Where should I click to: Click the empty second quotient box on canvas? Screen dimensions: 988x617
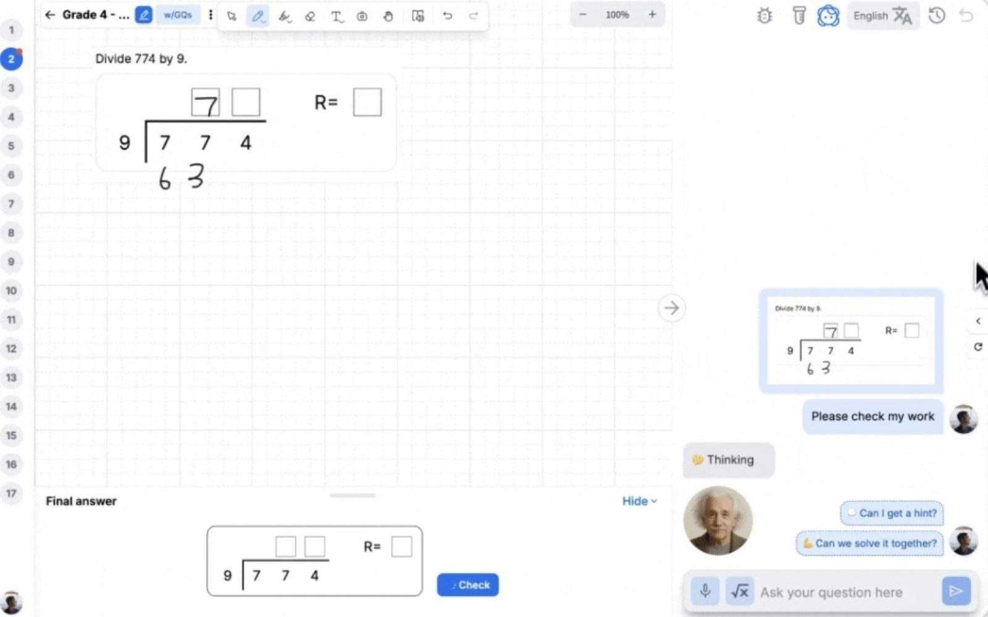246,102
